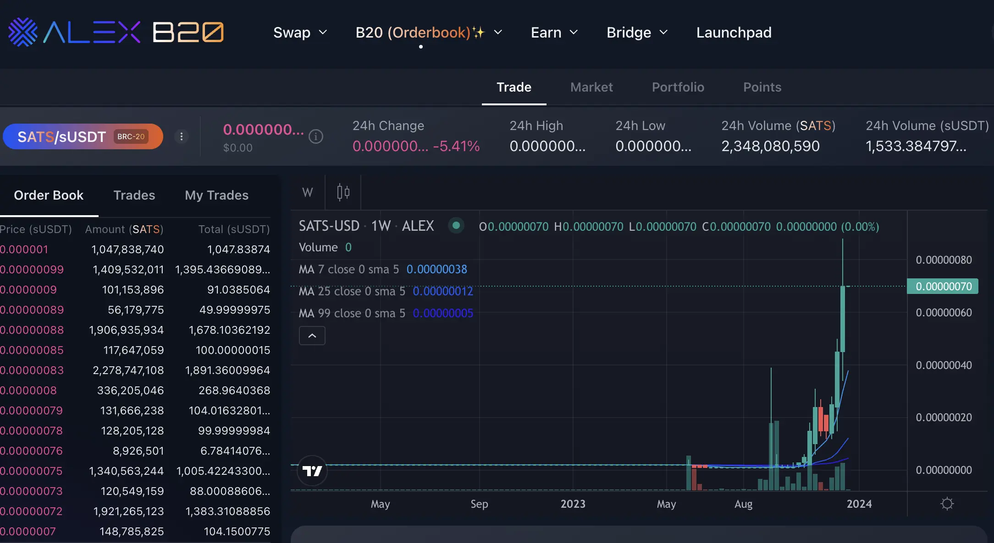The image size is (994, 543).
Task: Switch to the Market tab
Action: click(x=591, y=87)
